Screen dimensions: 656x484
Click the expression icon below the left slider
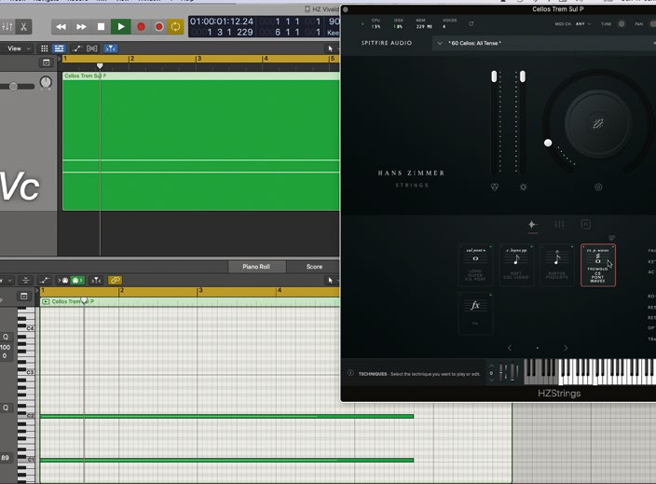tap(495, 187)
